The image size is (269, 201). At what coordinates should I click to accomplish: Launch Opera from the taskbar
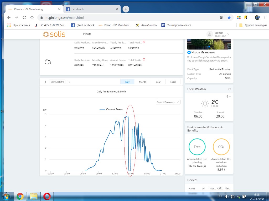coord(47,196)
